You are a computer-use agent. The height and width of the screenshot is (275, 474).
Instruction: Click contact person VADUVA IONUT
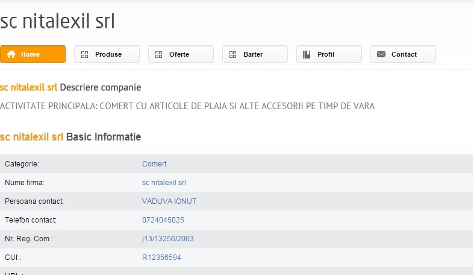click(x=169, y=201)
